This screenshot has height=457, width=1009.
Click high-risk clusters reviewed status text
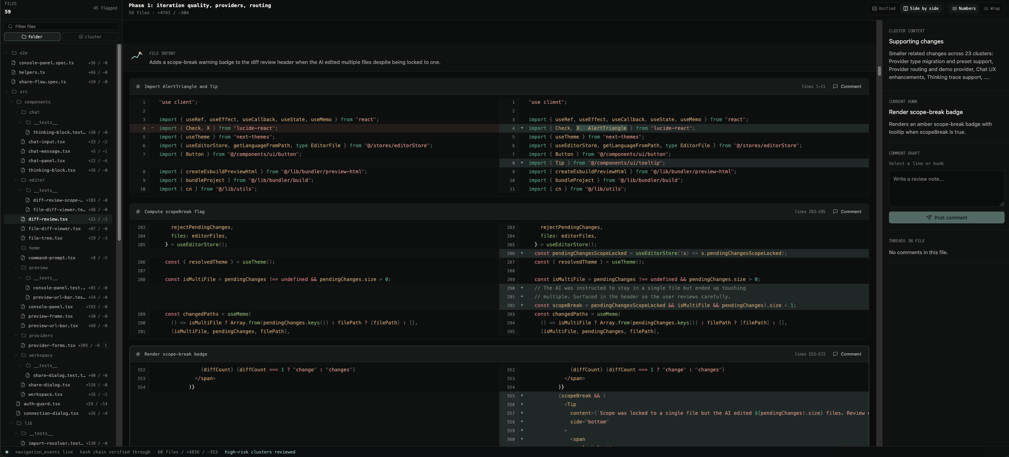click(260, 452)
